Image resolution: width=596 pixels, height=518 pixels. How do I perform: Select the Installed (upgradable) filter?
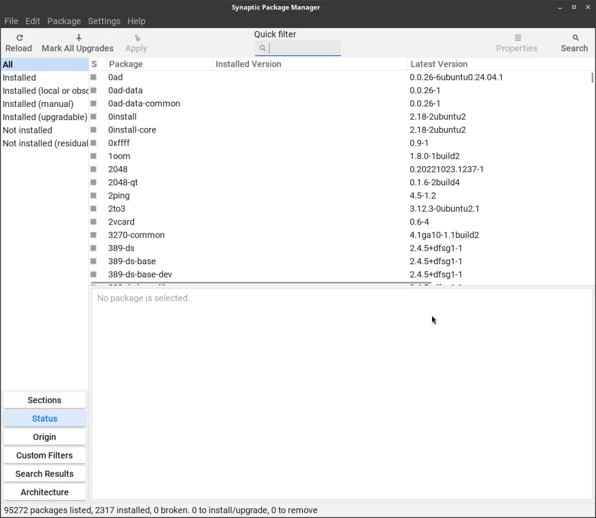click(45, 117)
